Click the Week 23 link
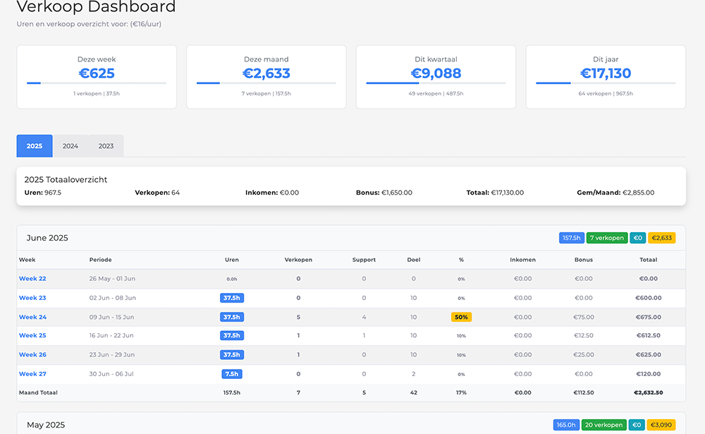The height and width of the screenshot is (434, 705). pos(32,298)
